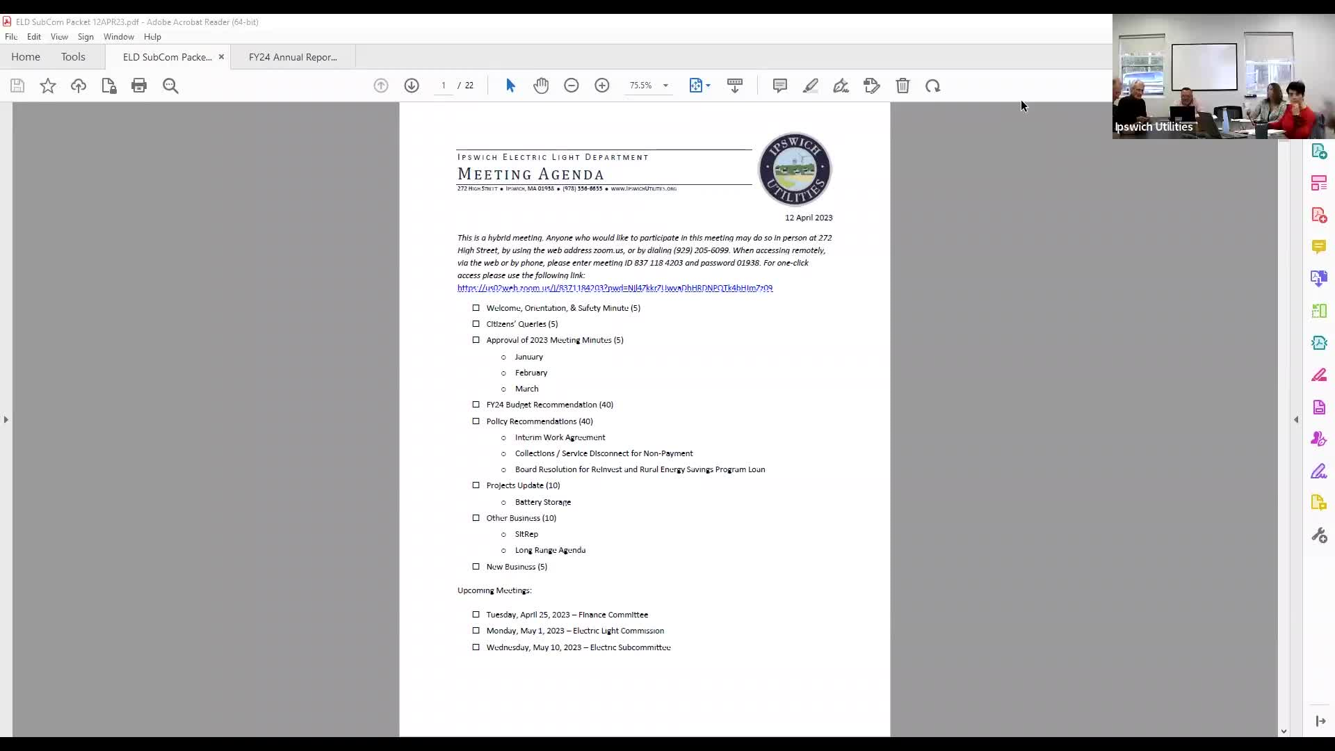
Task: Click the scrolling mode download-arrow icon
Action: (735, 86)
